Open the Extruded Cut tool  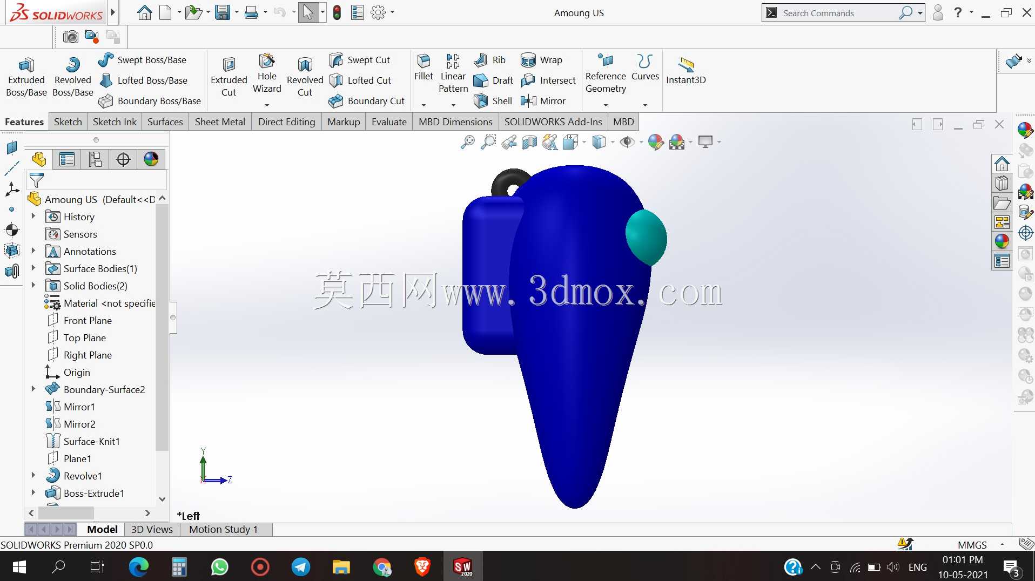click(x=228, y=77)
